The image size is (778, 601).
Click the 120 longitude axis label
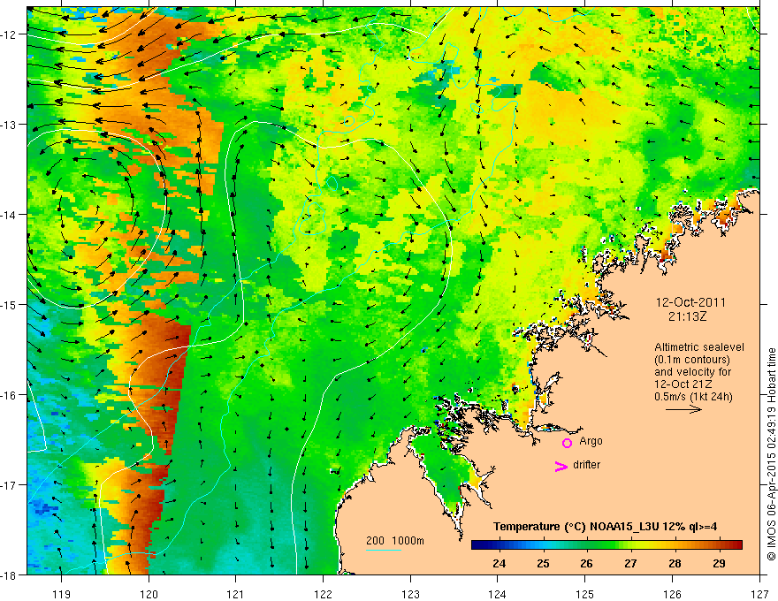tap(149, 594)
